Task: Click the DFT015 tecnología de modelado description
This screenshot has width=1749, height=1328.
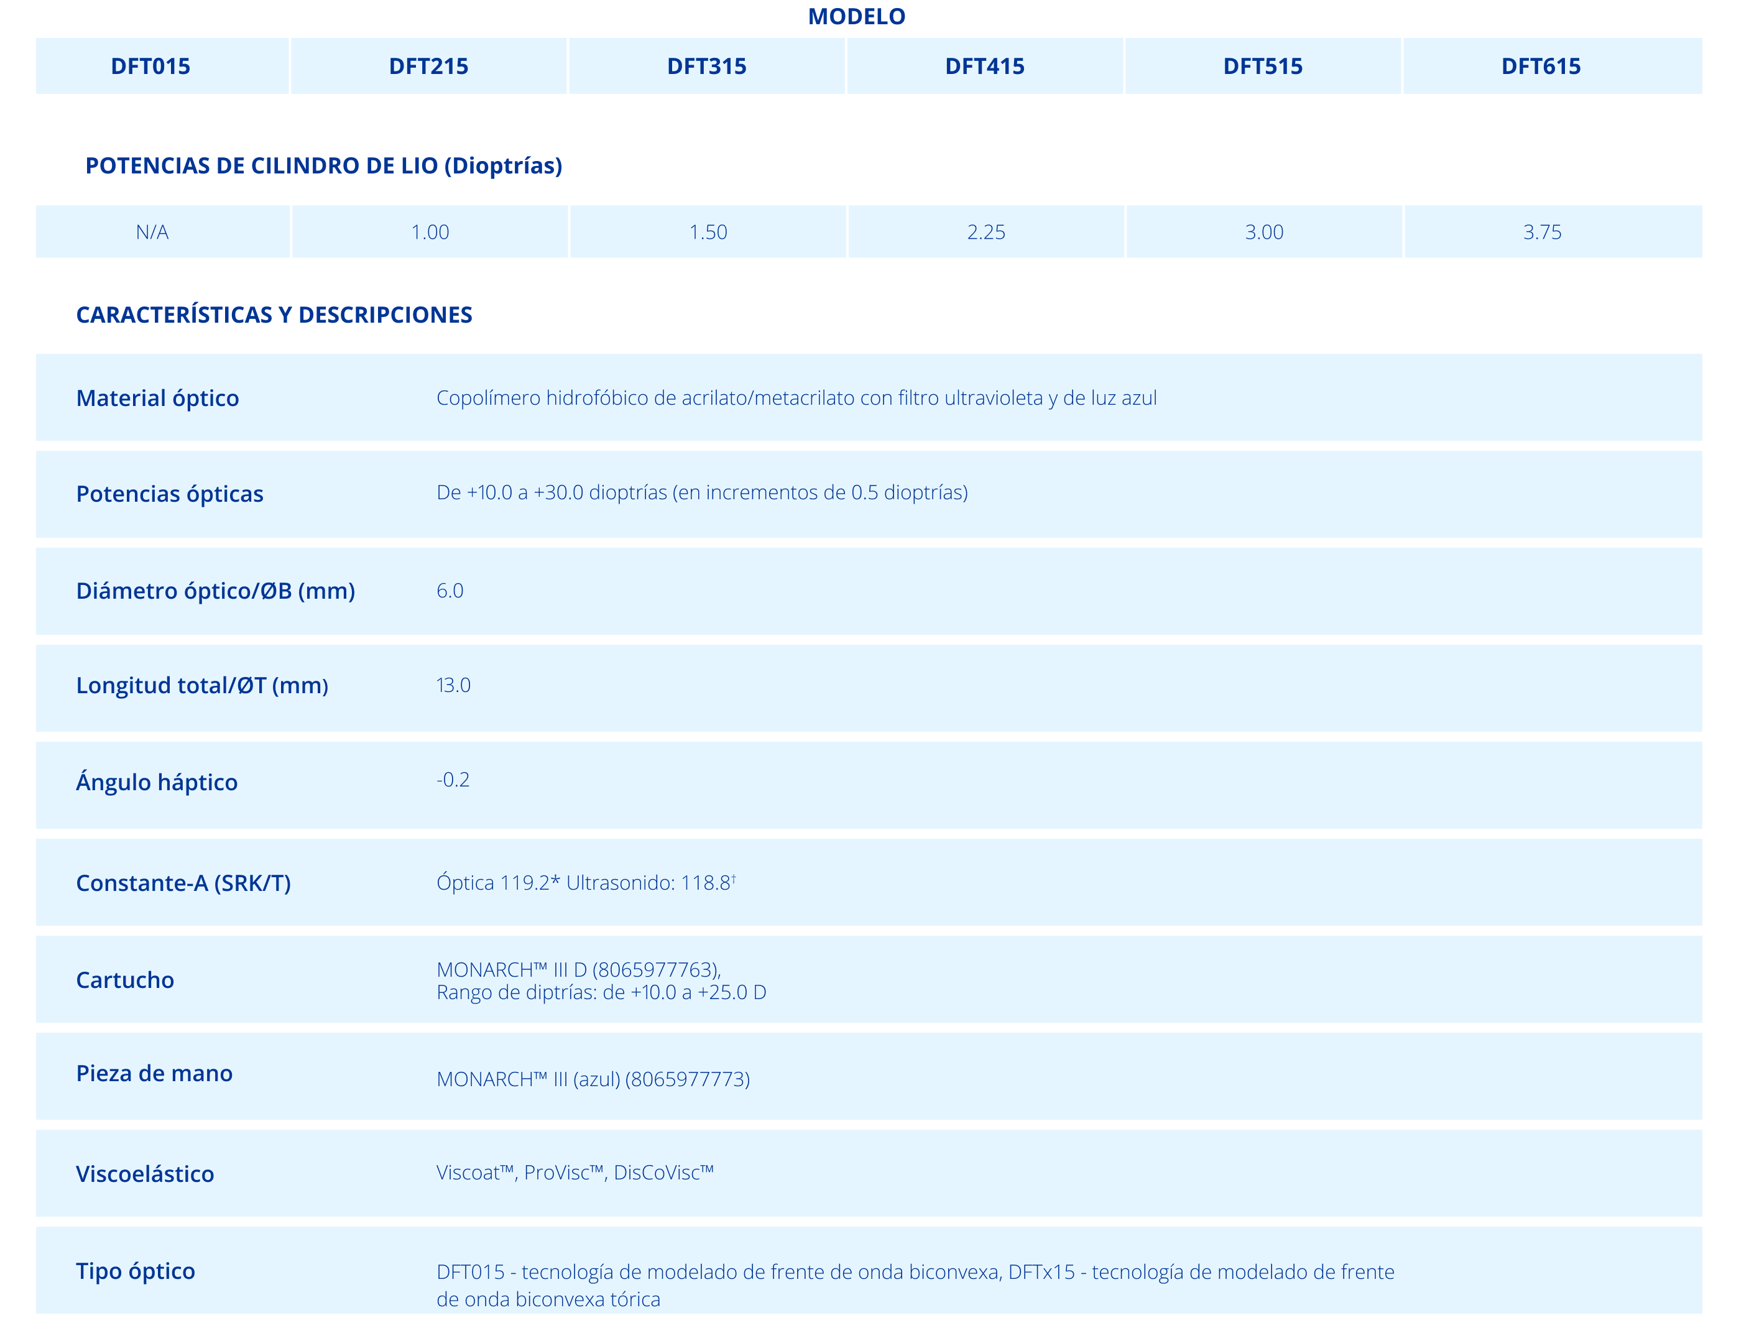Action: [915, 1272]
